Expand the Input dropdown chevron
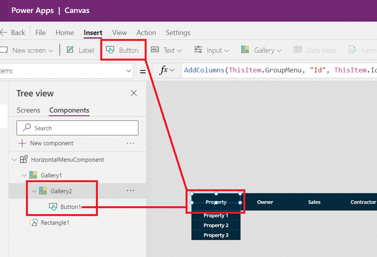 [227, 51]
